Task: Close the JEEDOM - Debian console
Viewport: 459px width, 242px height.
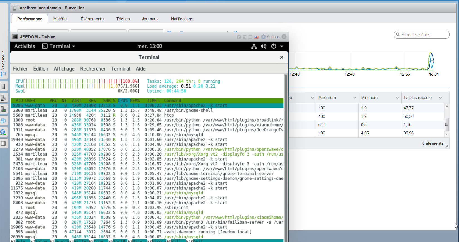Action: (x=284, y=37)
